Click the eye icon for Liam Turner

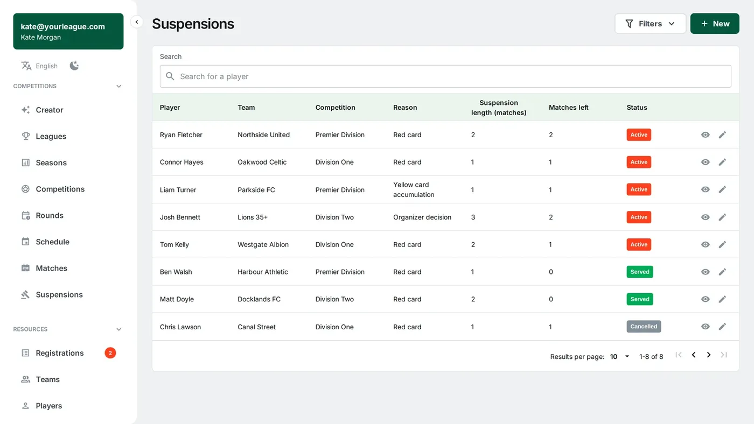point(705,189)
